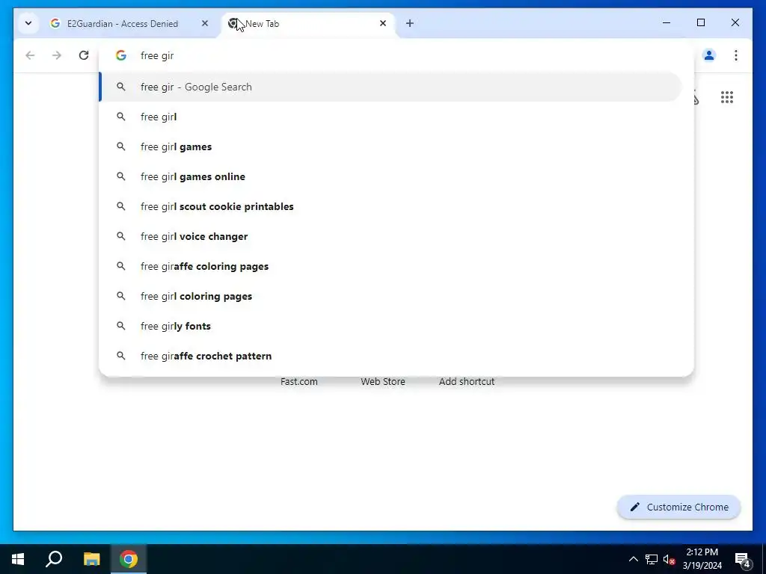This screenshot has width=766, height=574.
Task: Select 'free girl scout cookie printables' suggestion
Action: coord(390,206)
